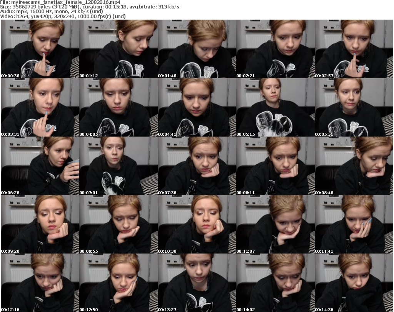Pick the frame stamped 00:07:01
Screen dimensions: 394x312
(119, 166)
